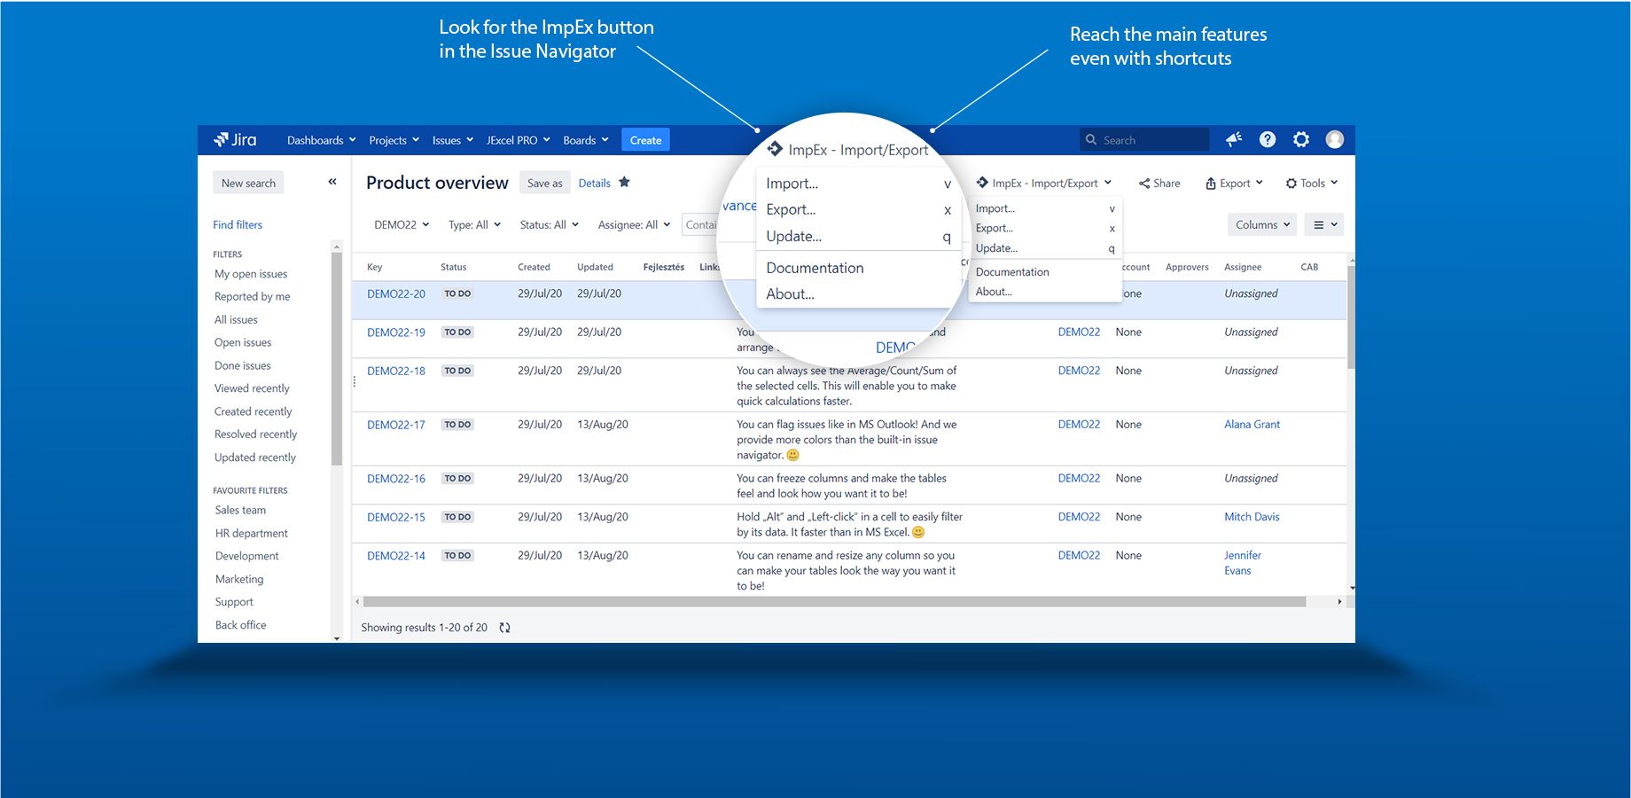Screen dimensions: 1631x798
Task: Open the Details link
Action: 594,184
